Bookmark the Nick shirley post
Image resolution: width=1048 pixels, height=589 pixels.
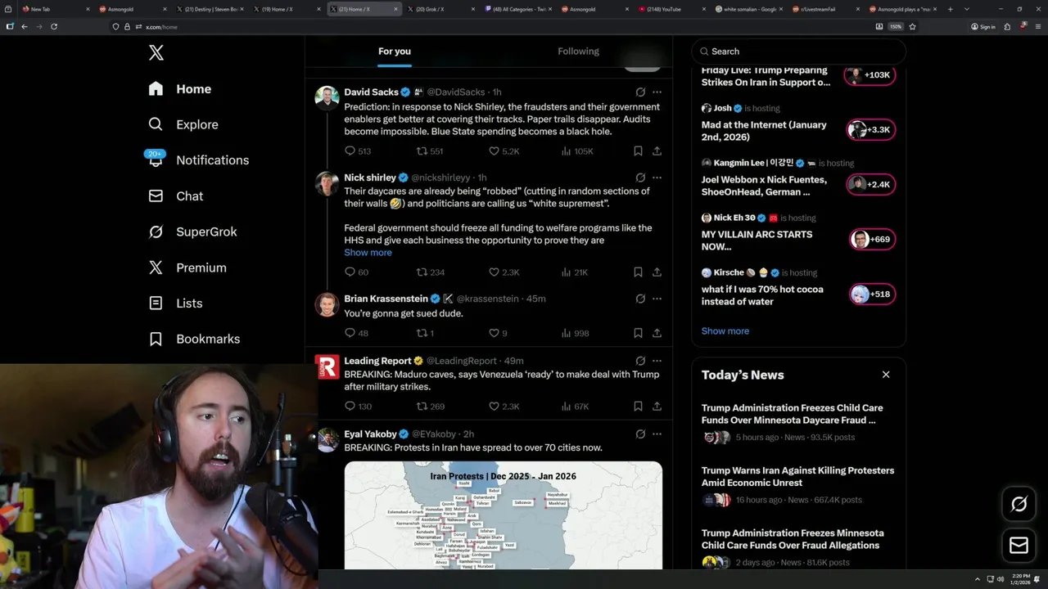click(x=638, y=272)
